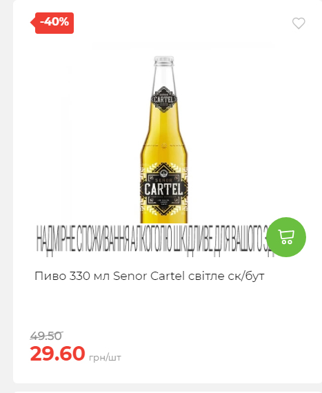Click the word НАДМІРНЕ in warning

click(x=55, y=239)
